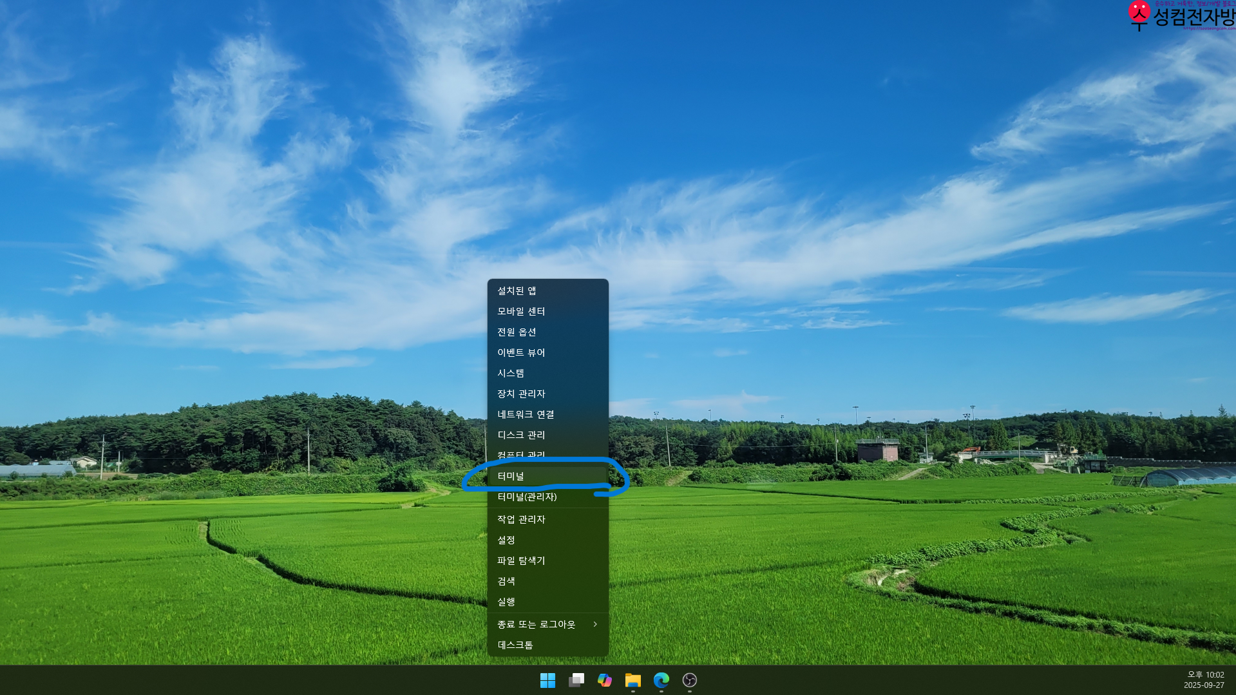Select 설치된 앱 menu item
This screenshot has width=1236, height=695.
(547, 290)
